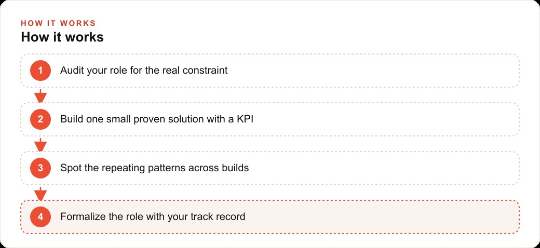This screenshot has width=540, height=248.
Task: Select 'Spot the repeating patterns across builds' text
Action: [154, 168]
